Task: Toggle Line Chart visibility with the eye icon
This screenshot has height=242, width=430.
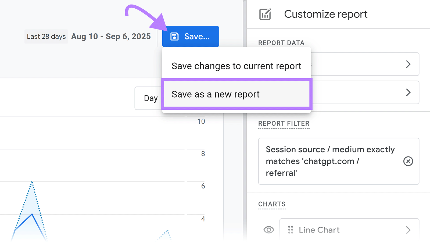Action: 268,230
